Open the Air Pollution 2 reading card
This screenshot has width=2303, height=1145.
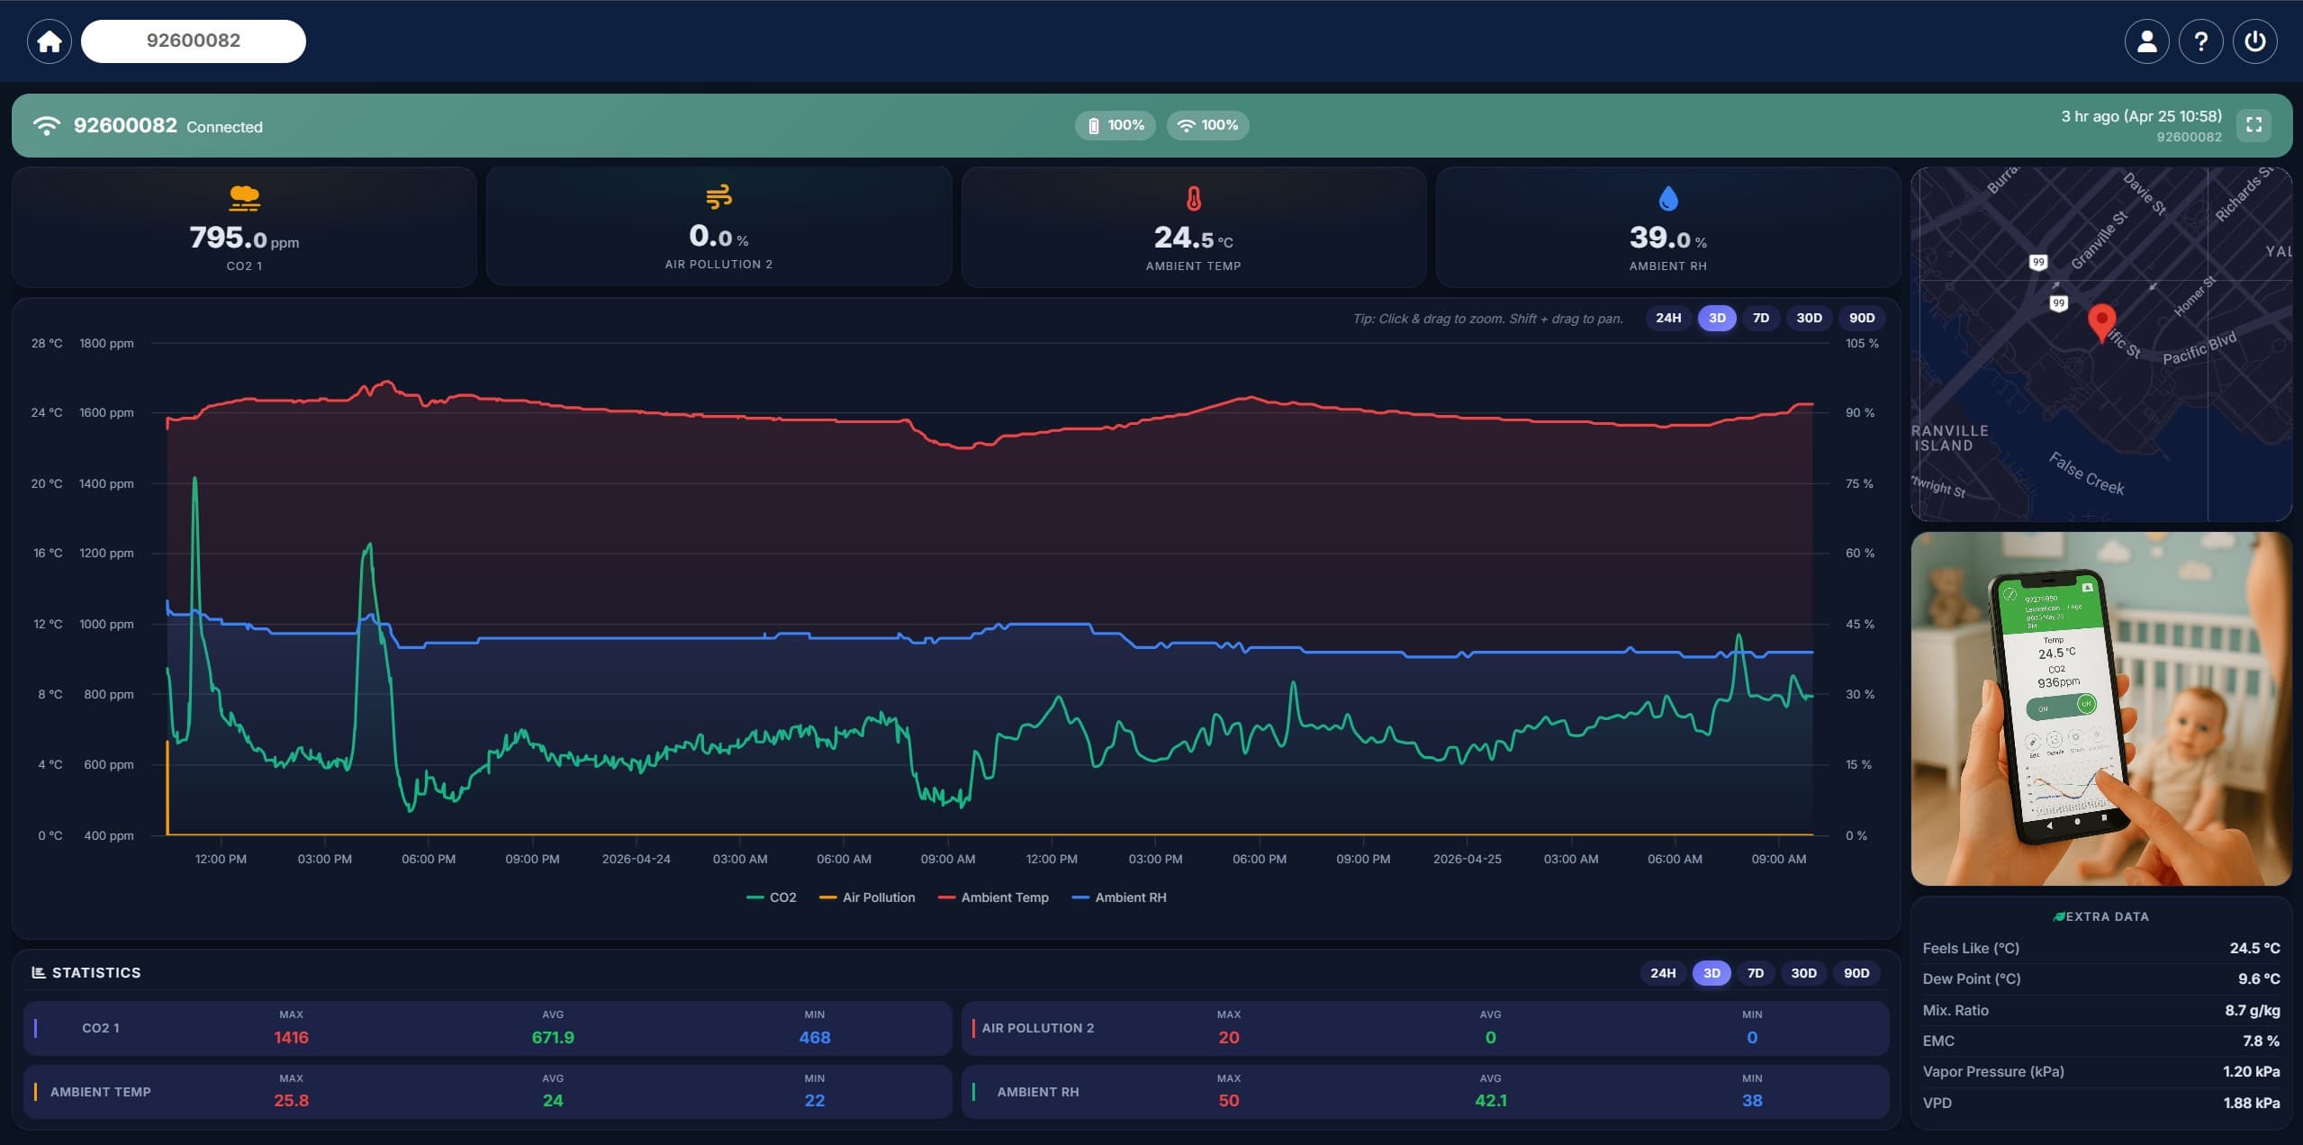(x=718, y=227)
